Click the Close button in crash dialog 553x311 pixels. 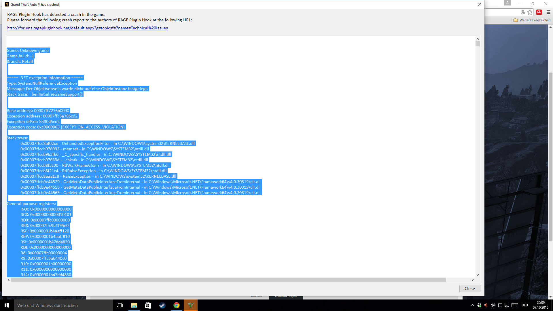pyautogui.click(x=469, y=289)
